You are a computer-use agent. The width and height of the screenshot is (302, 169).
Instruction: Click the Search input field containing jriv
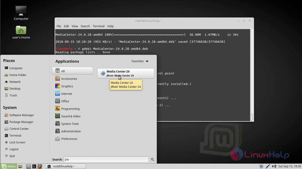(x=106, y=160)
